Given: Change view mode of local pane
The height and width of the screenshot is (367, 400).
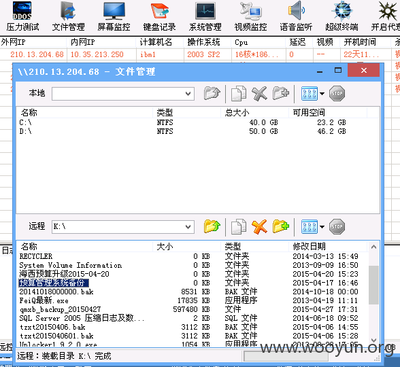Looking at the screenshot, I should coord(310,94).
